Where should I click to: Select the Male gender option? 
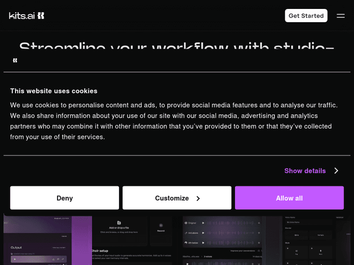pyautogui.click(x=297, y=234)
